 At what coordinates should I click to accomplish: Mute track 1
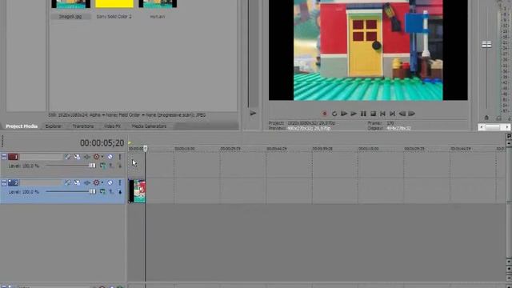110,157
